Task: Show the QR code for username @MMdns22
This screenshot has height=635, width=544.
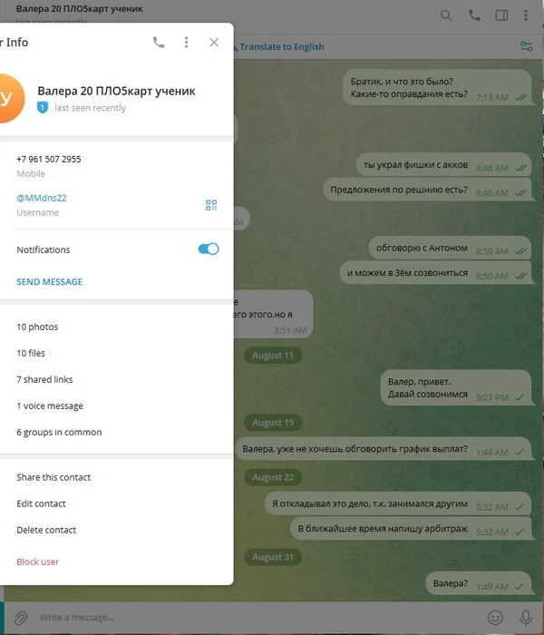Action: (211, 205)
